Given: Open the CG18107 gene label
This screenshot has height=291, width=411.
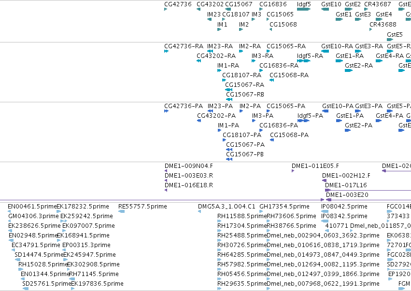Looking at the screenshot, I should point(236,14).
